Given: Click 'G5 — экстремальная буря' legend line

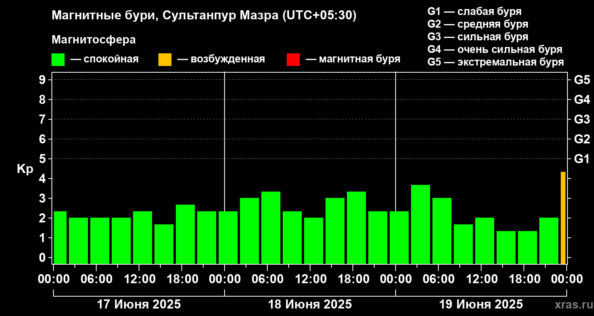Looking at the screenshot, I should (496, 62).
